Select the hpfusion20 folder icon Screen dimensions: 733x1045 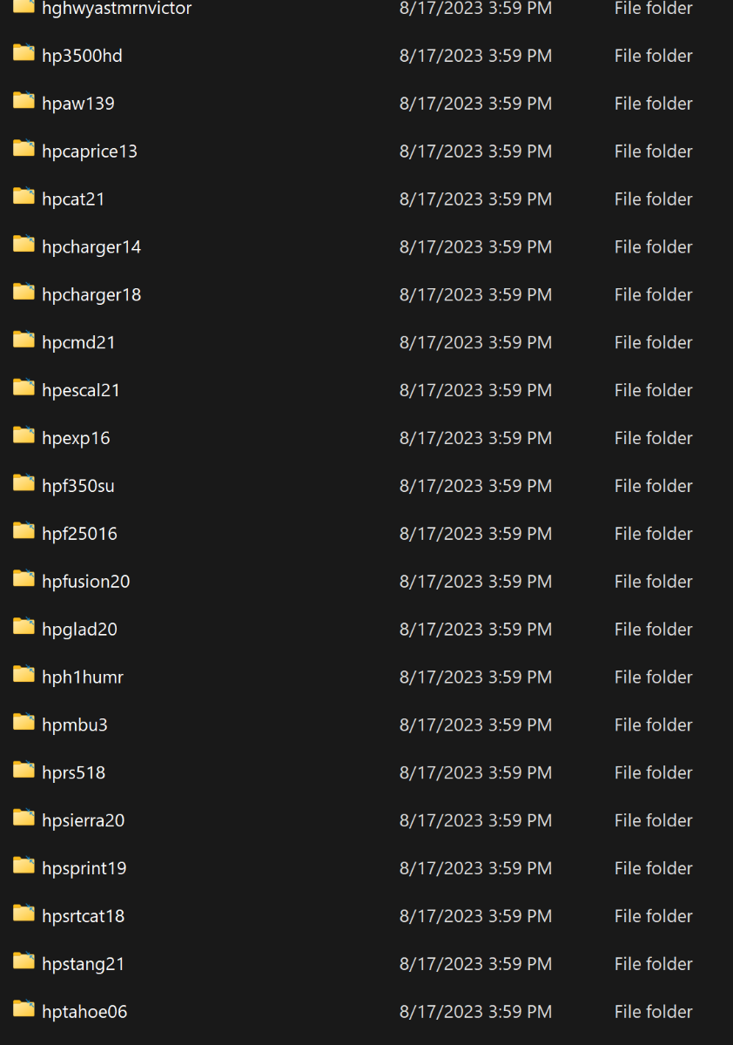pyautogui.click(x=24, y=580)
